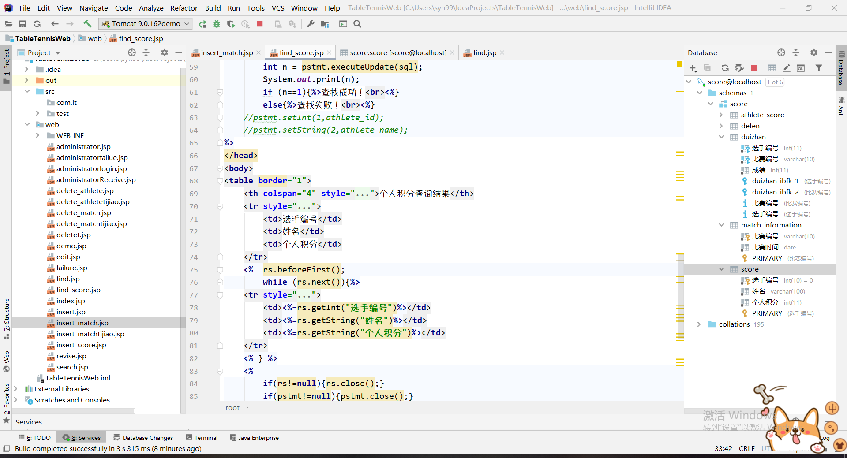Select search.jsp in project tree
The image size is (847, 458).
click(x=72, y=367)
